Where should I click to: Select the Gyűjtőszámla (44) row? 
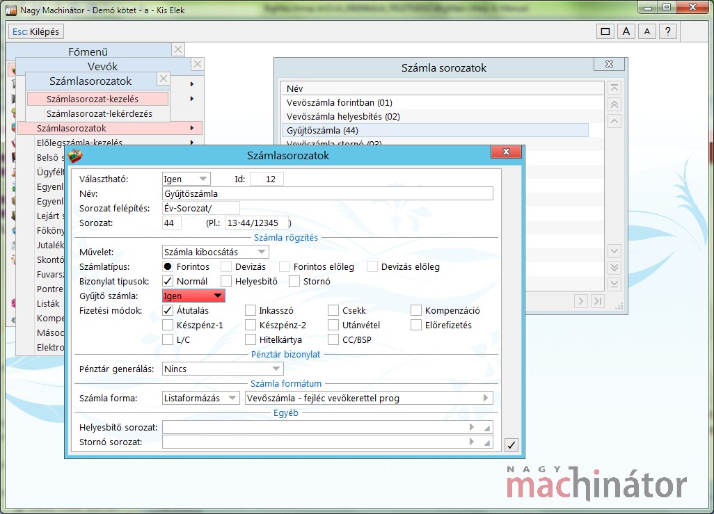pos(435,130)
